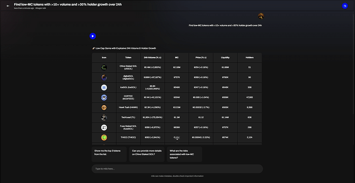Image resolution: width=355 pixels, height=183 pixels.
Task: Click the Holders column header
Action: [249, 57]
